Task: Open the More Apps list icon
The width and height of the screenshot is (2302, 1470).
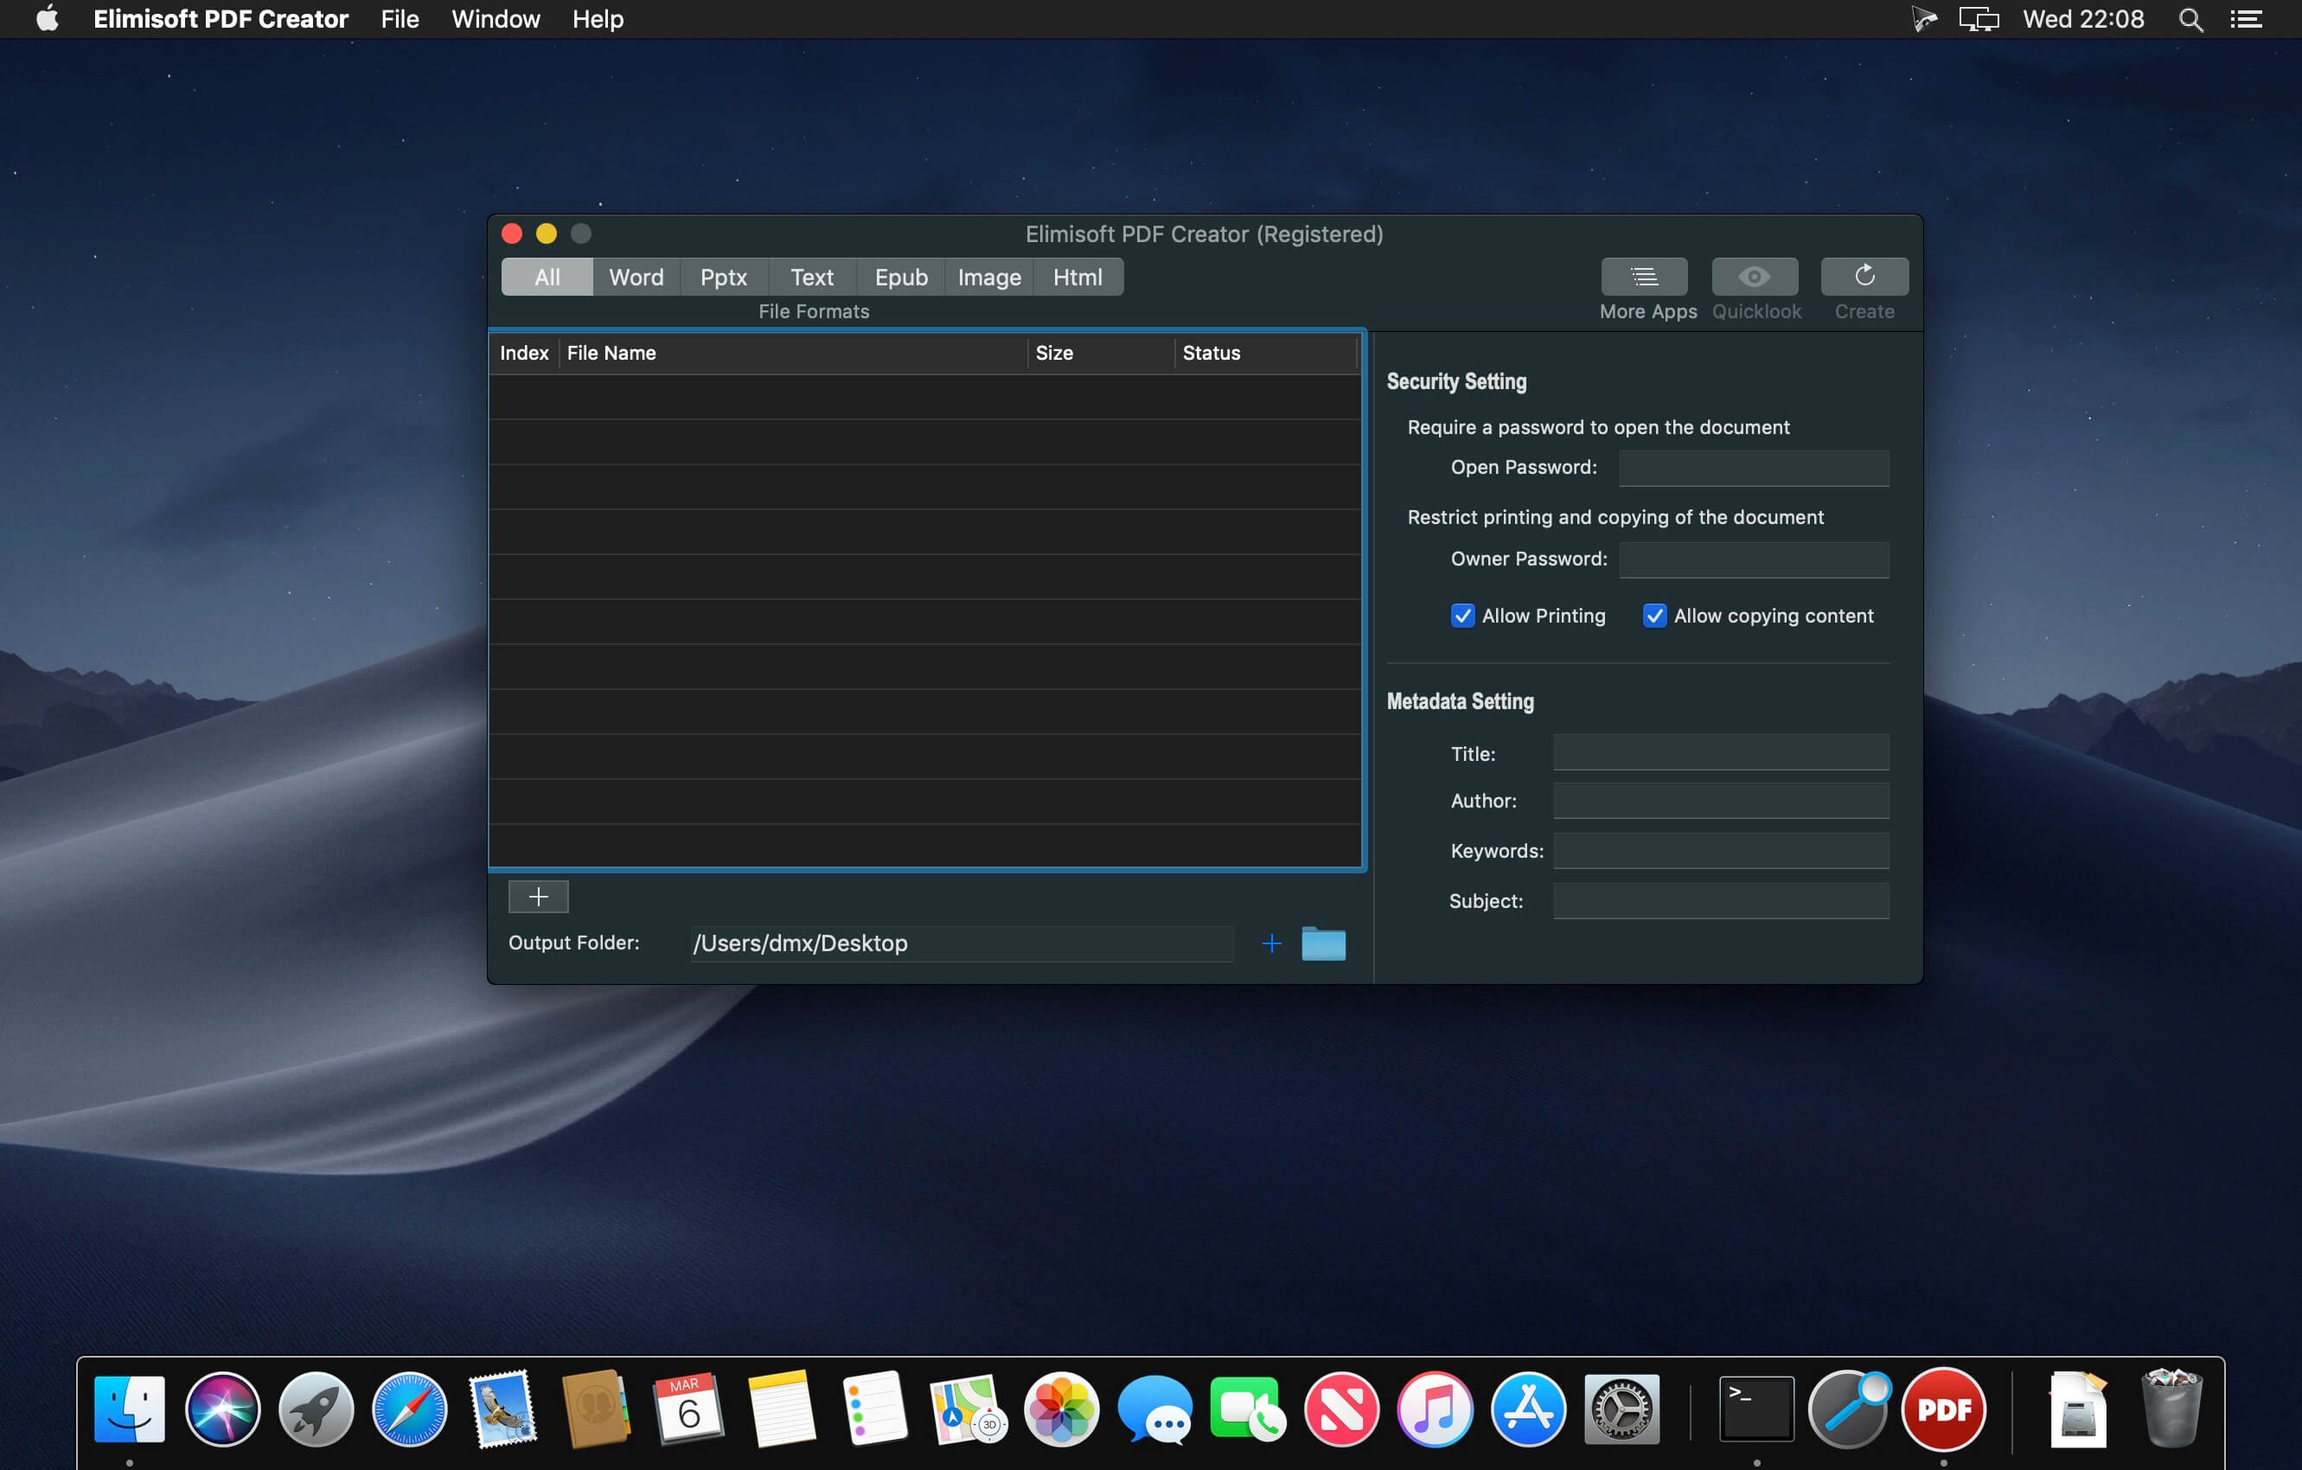Action: pos(1644,276)
